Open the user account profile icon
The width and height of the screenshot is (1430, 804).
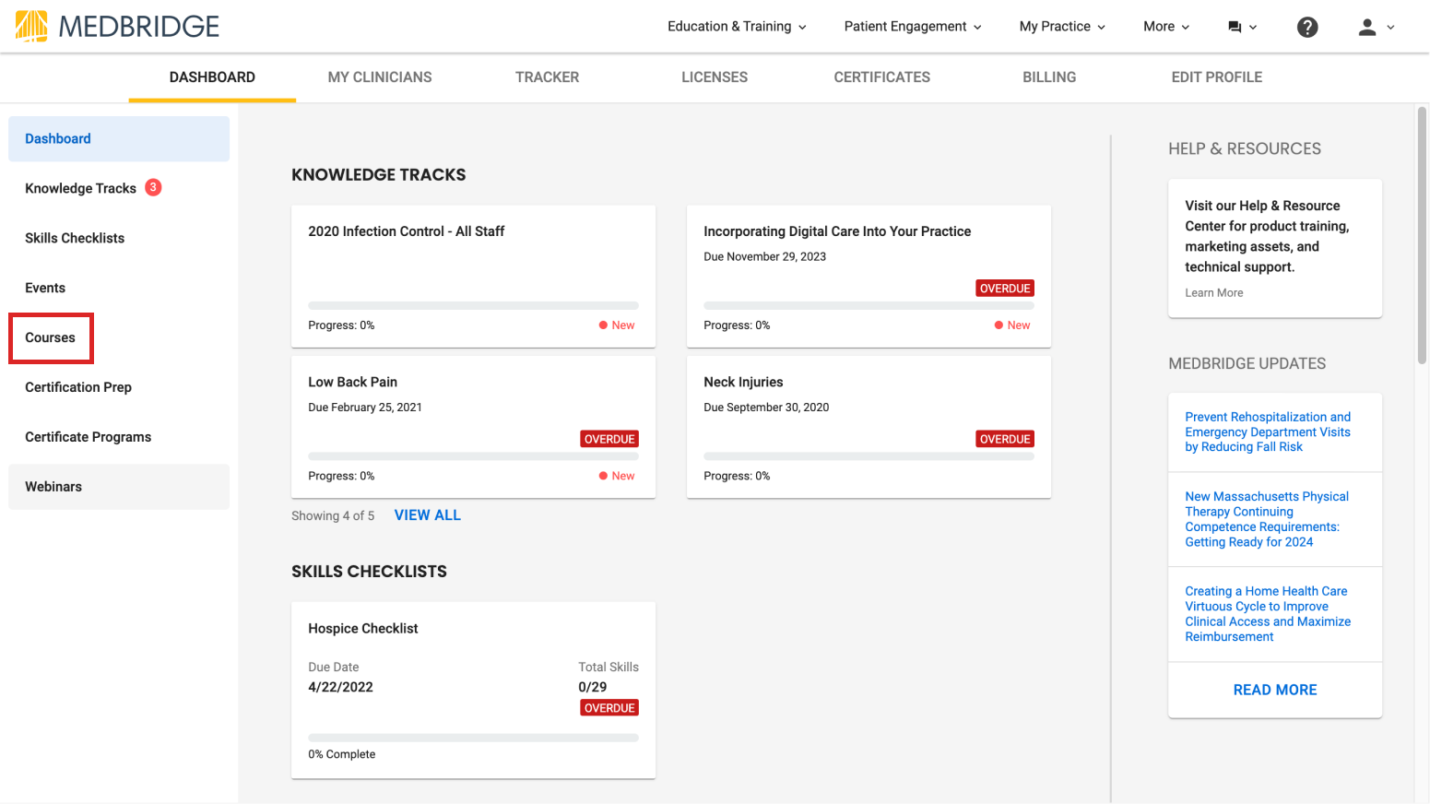1367,27
